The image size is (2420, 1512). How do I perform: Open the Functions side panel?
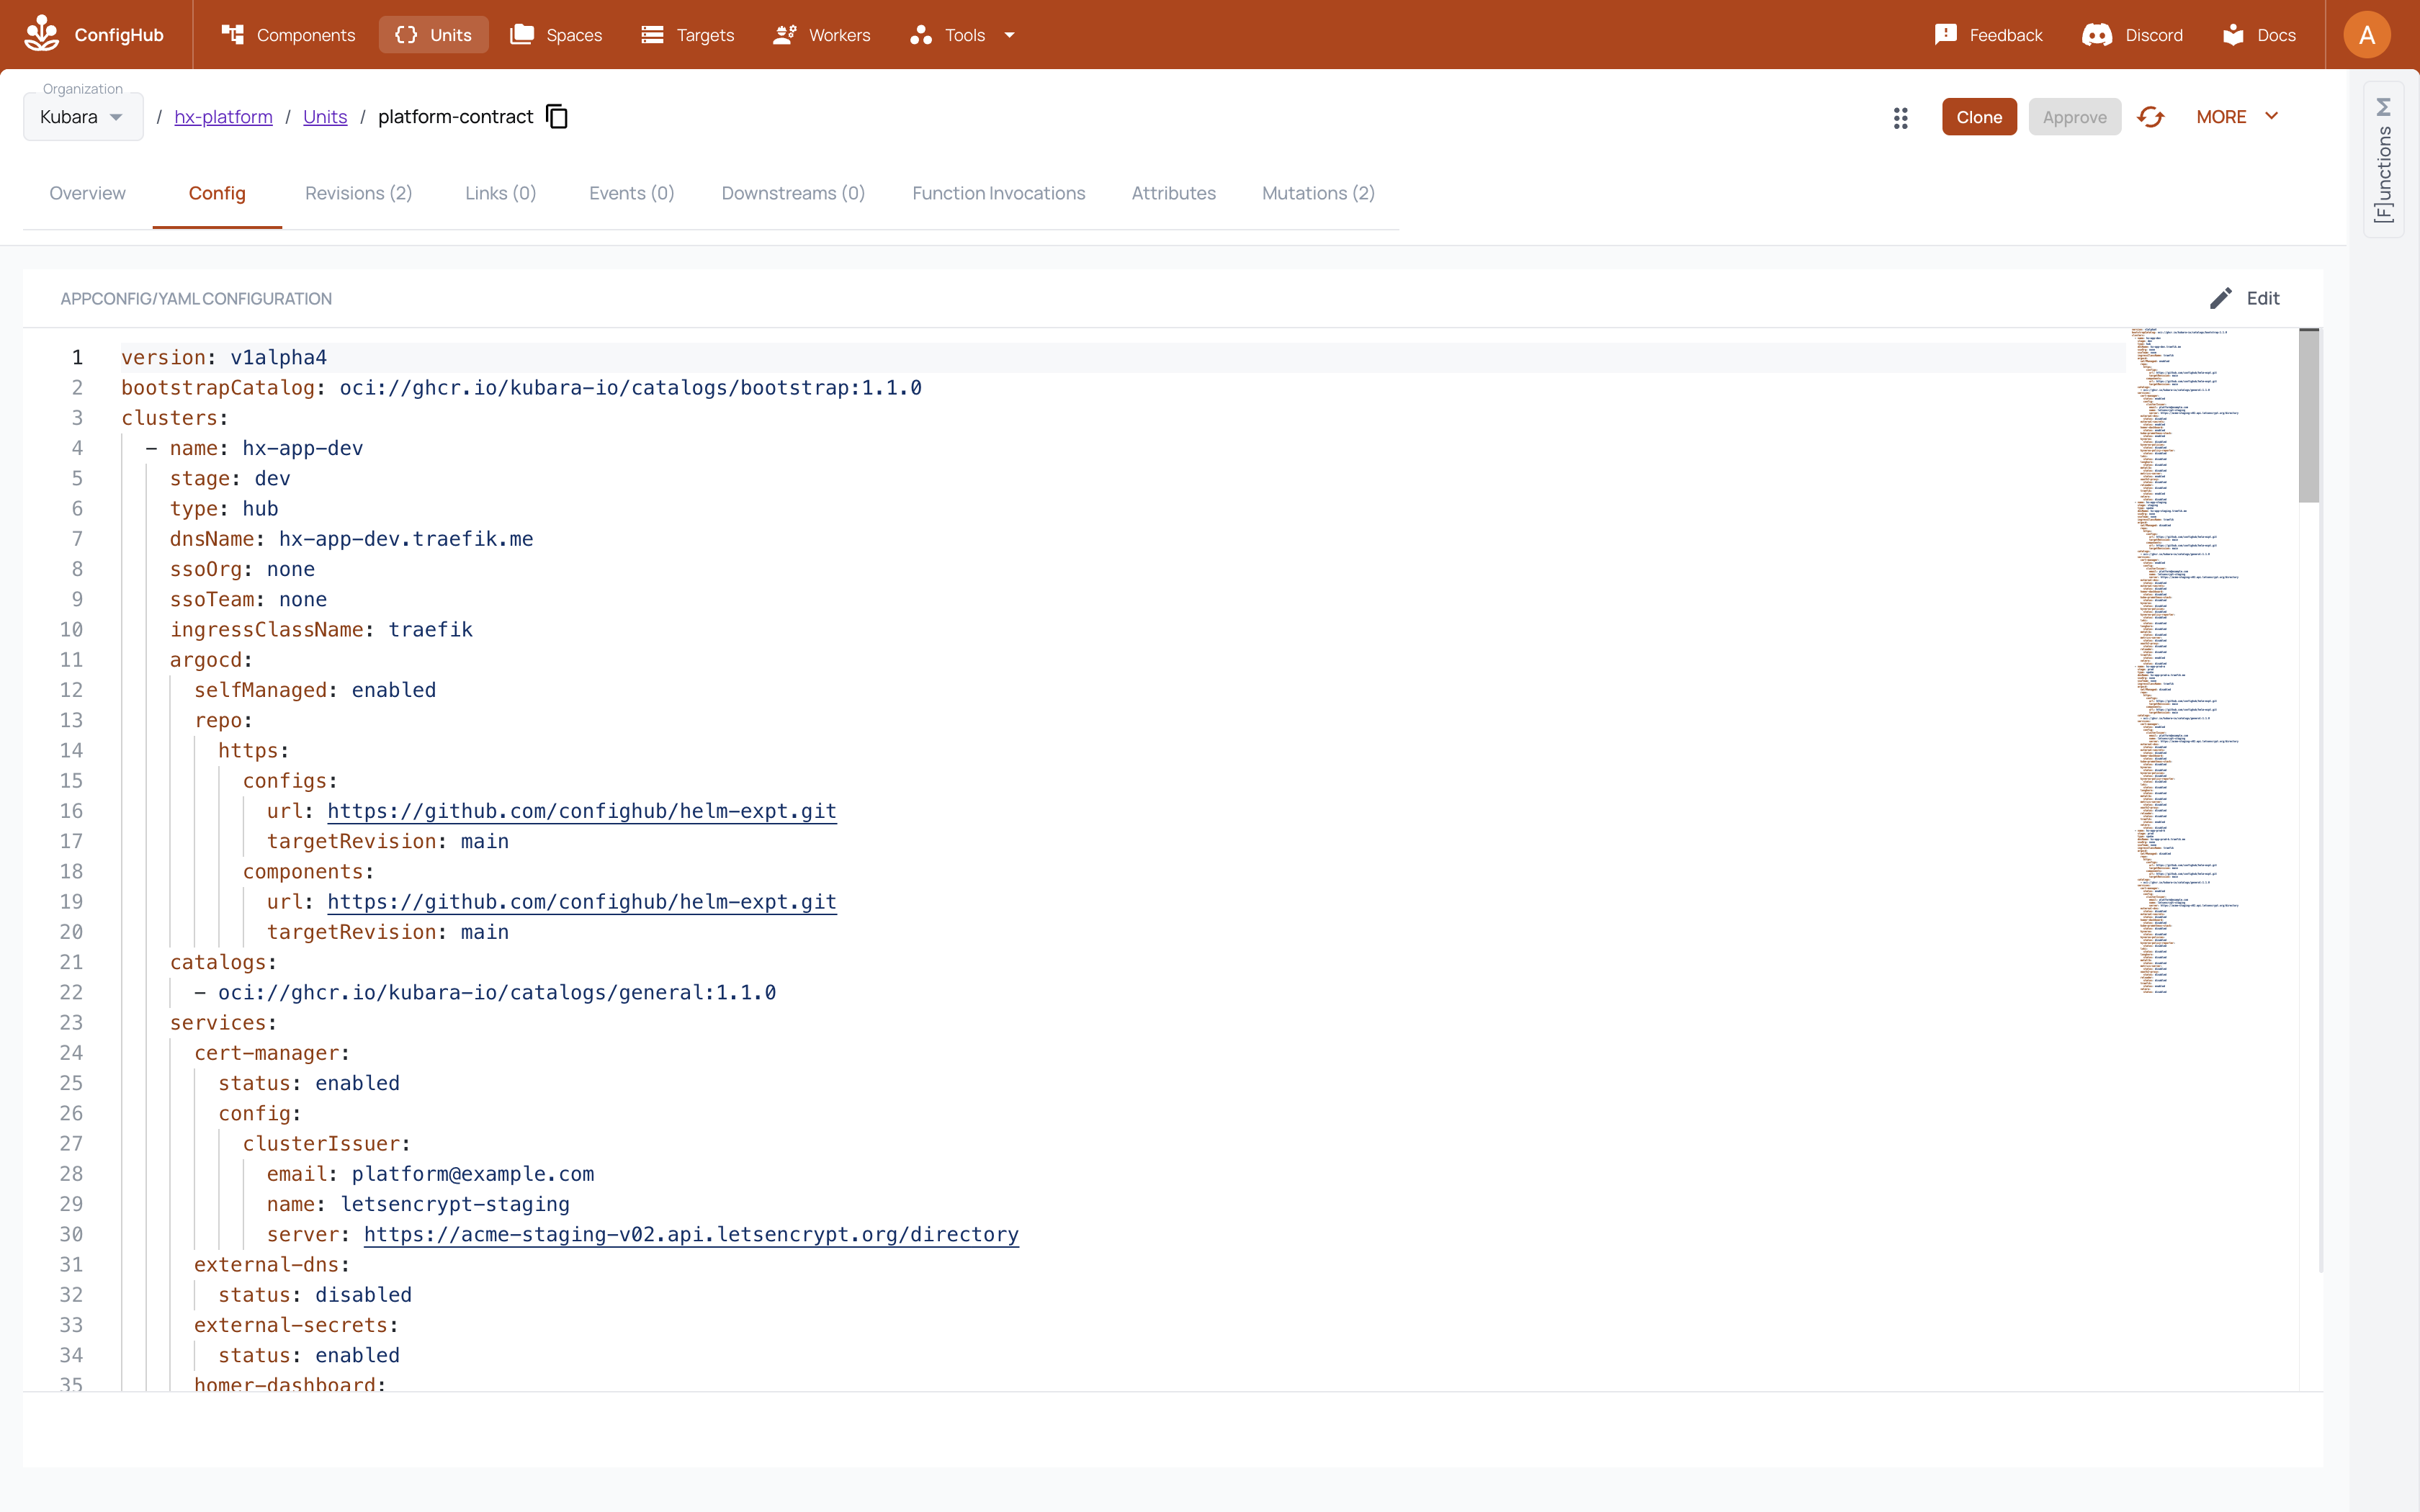click(2384, 160)
